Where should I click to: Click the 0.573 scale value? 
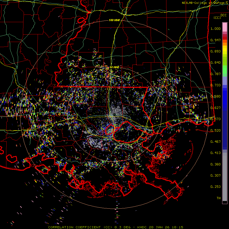pos(216,119)
